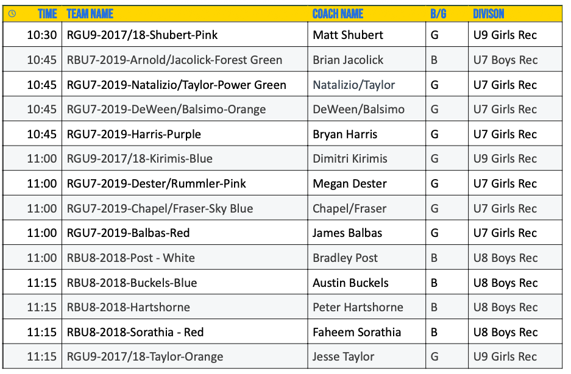The height and width of the screenshot is (374, 571).
Task: Click coach Austin Buckels cell
Action: [x=350, y=283]
